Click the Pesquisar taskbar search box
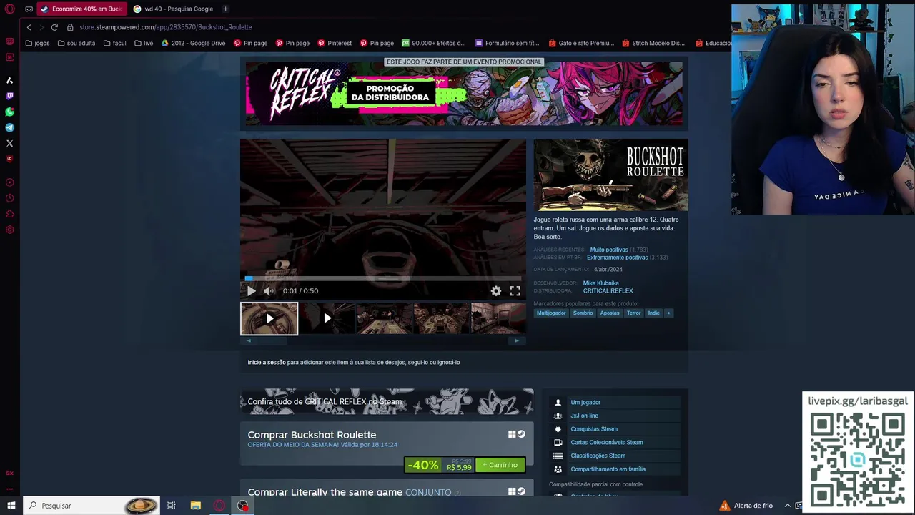Image resolution: width=915 pixels, height=515 pixels. click(x=92, y=506)
